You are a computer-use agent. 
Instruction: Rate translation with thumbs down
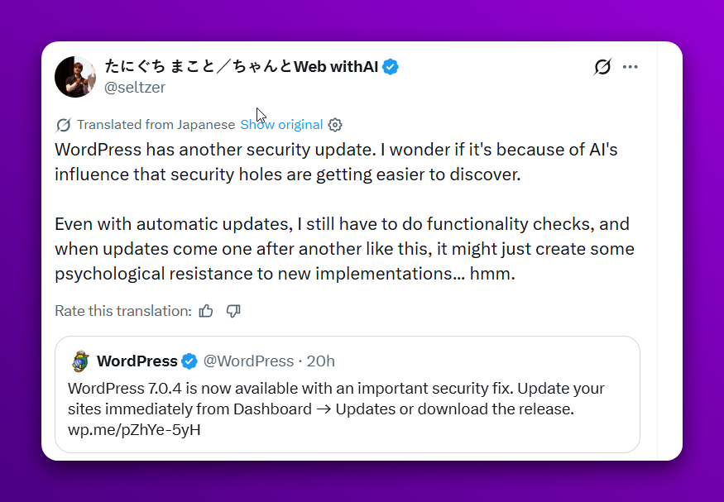point(233,311)
